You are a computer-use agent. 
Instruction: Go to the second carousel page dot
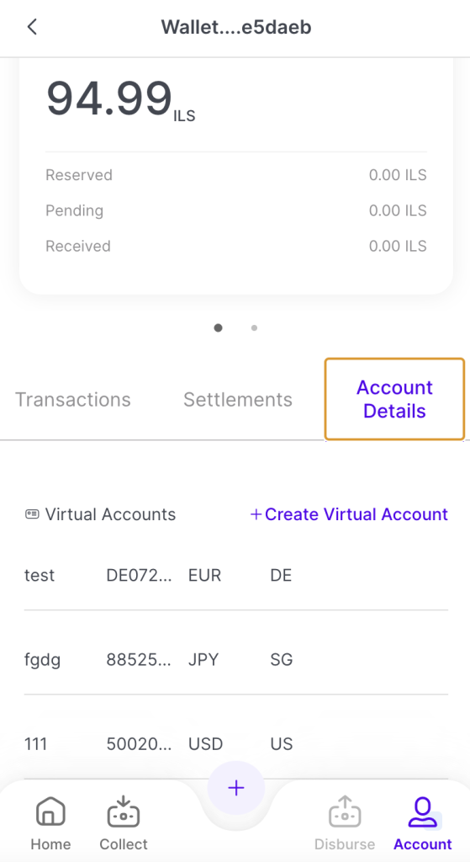254,327
